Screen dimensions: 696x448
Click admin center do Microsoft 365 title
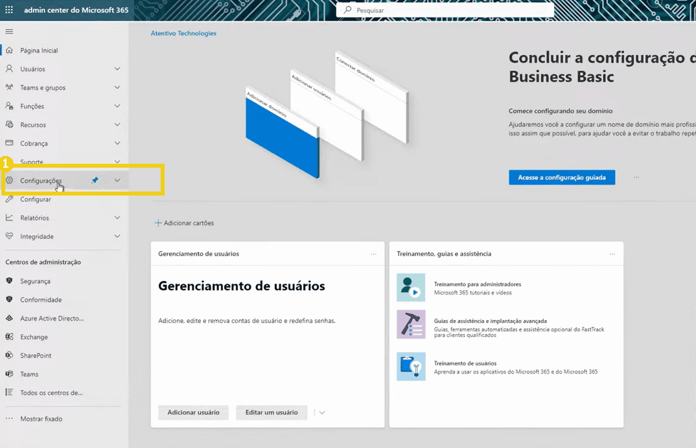[76, 10]
